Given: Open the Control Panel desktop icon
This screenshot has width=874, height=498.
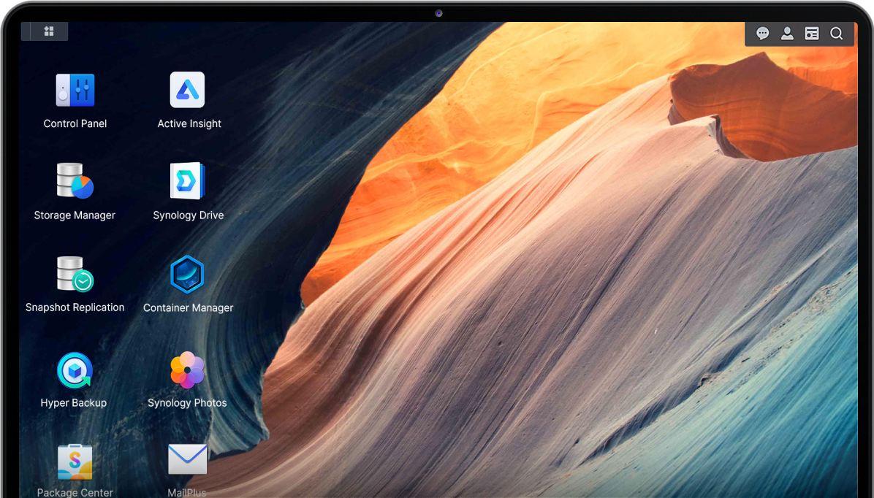Looking at the screenshot, I should point(75,90).
